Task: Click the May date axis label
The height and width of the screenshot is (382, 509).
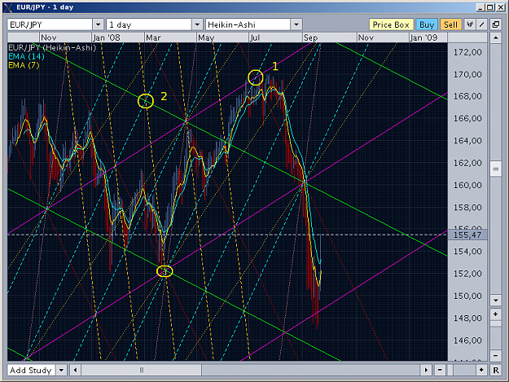Action: [206, 37]
